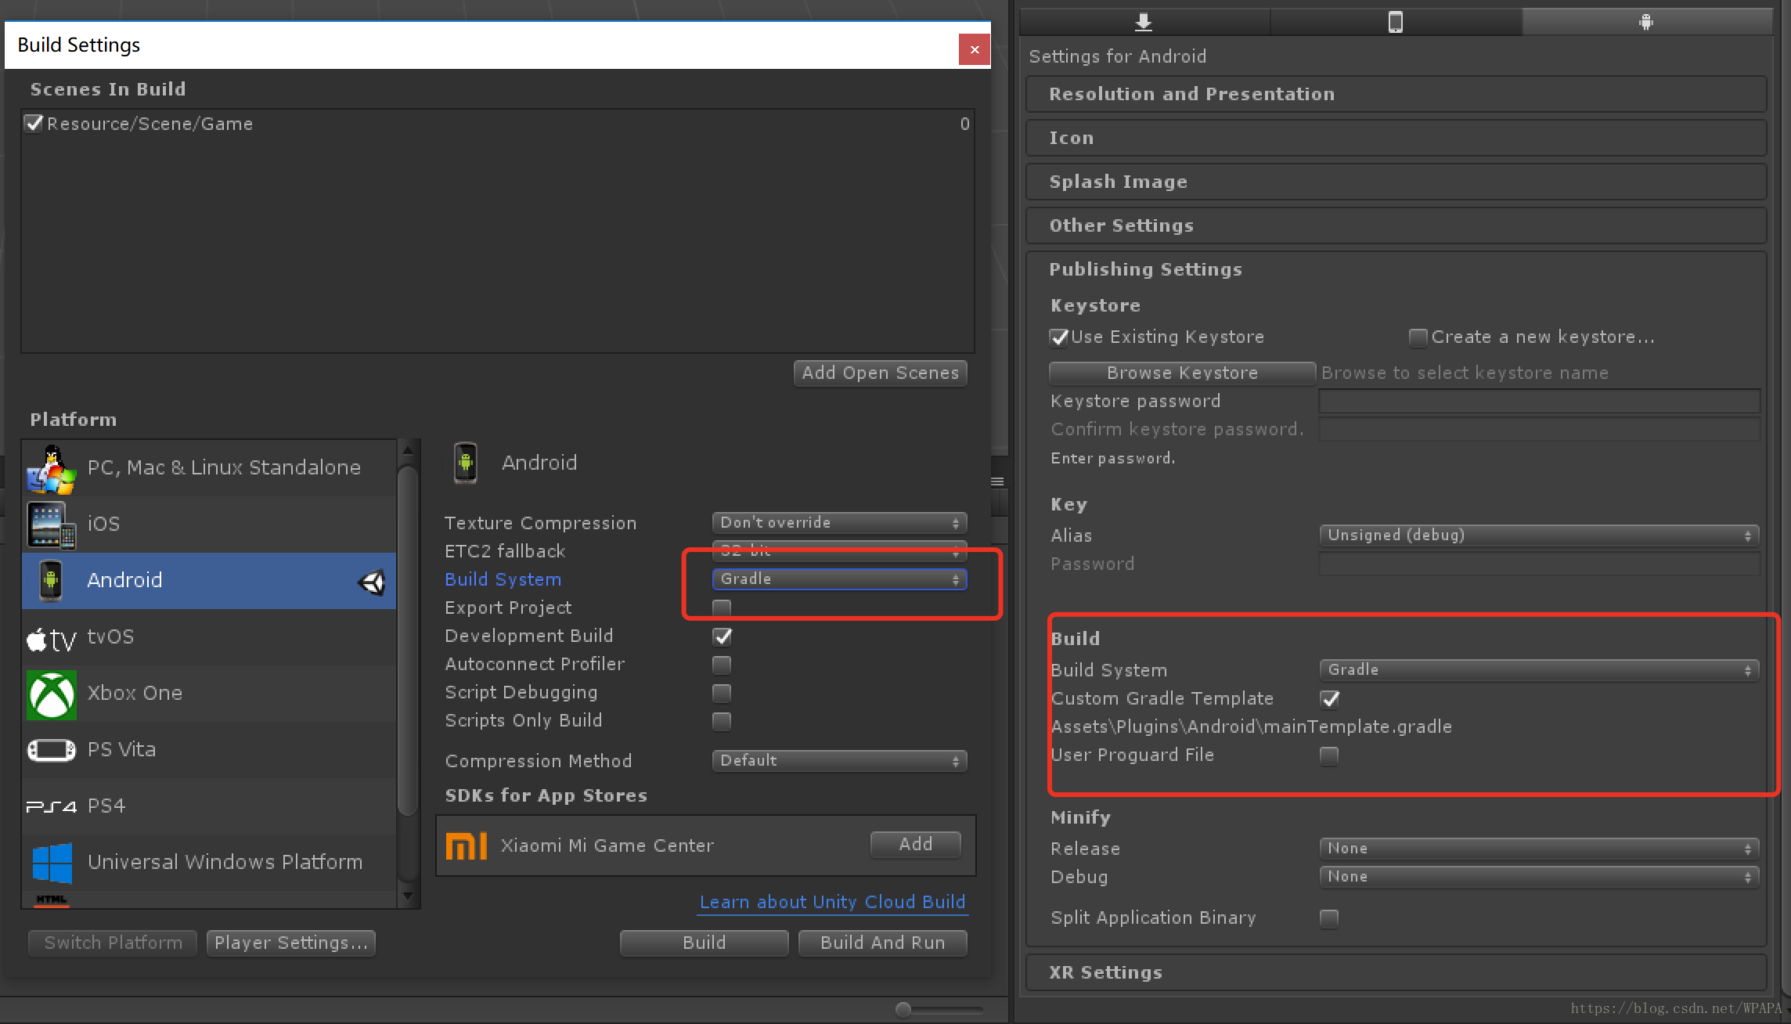Click the zoom slider handle at bottom

tap(903, 1010)
